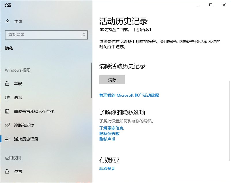Click the speech icon next to 语音
This screenshot has height=183, width=231.
tap(8, 98)
